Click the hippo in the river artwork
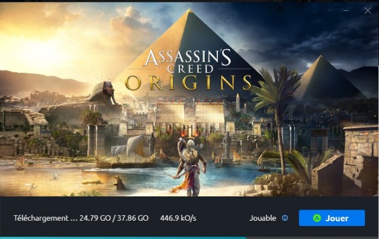This screenshot has width=379, height=239. (x=120, y=183)
